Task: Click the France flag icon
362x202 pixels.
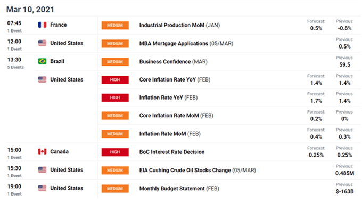Action: (x=42, y=25)
